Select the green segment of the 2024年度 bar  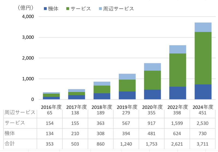(203, 58)
